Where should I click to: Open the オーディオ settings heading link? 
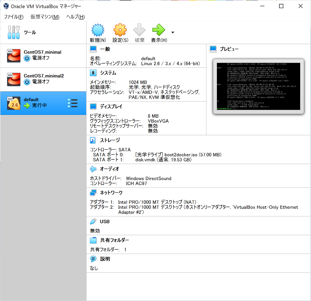[x=109, y=169]
